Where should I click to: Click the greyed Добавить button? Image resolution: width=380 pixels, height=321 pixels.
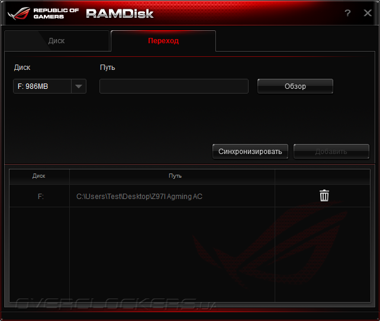[x=331, y=152]
